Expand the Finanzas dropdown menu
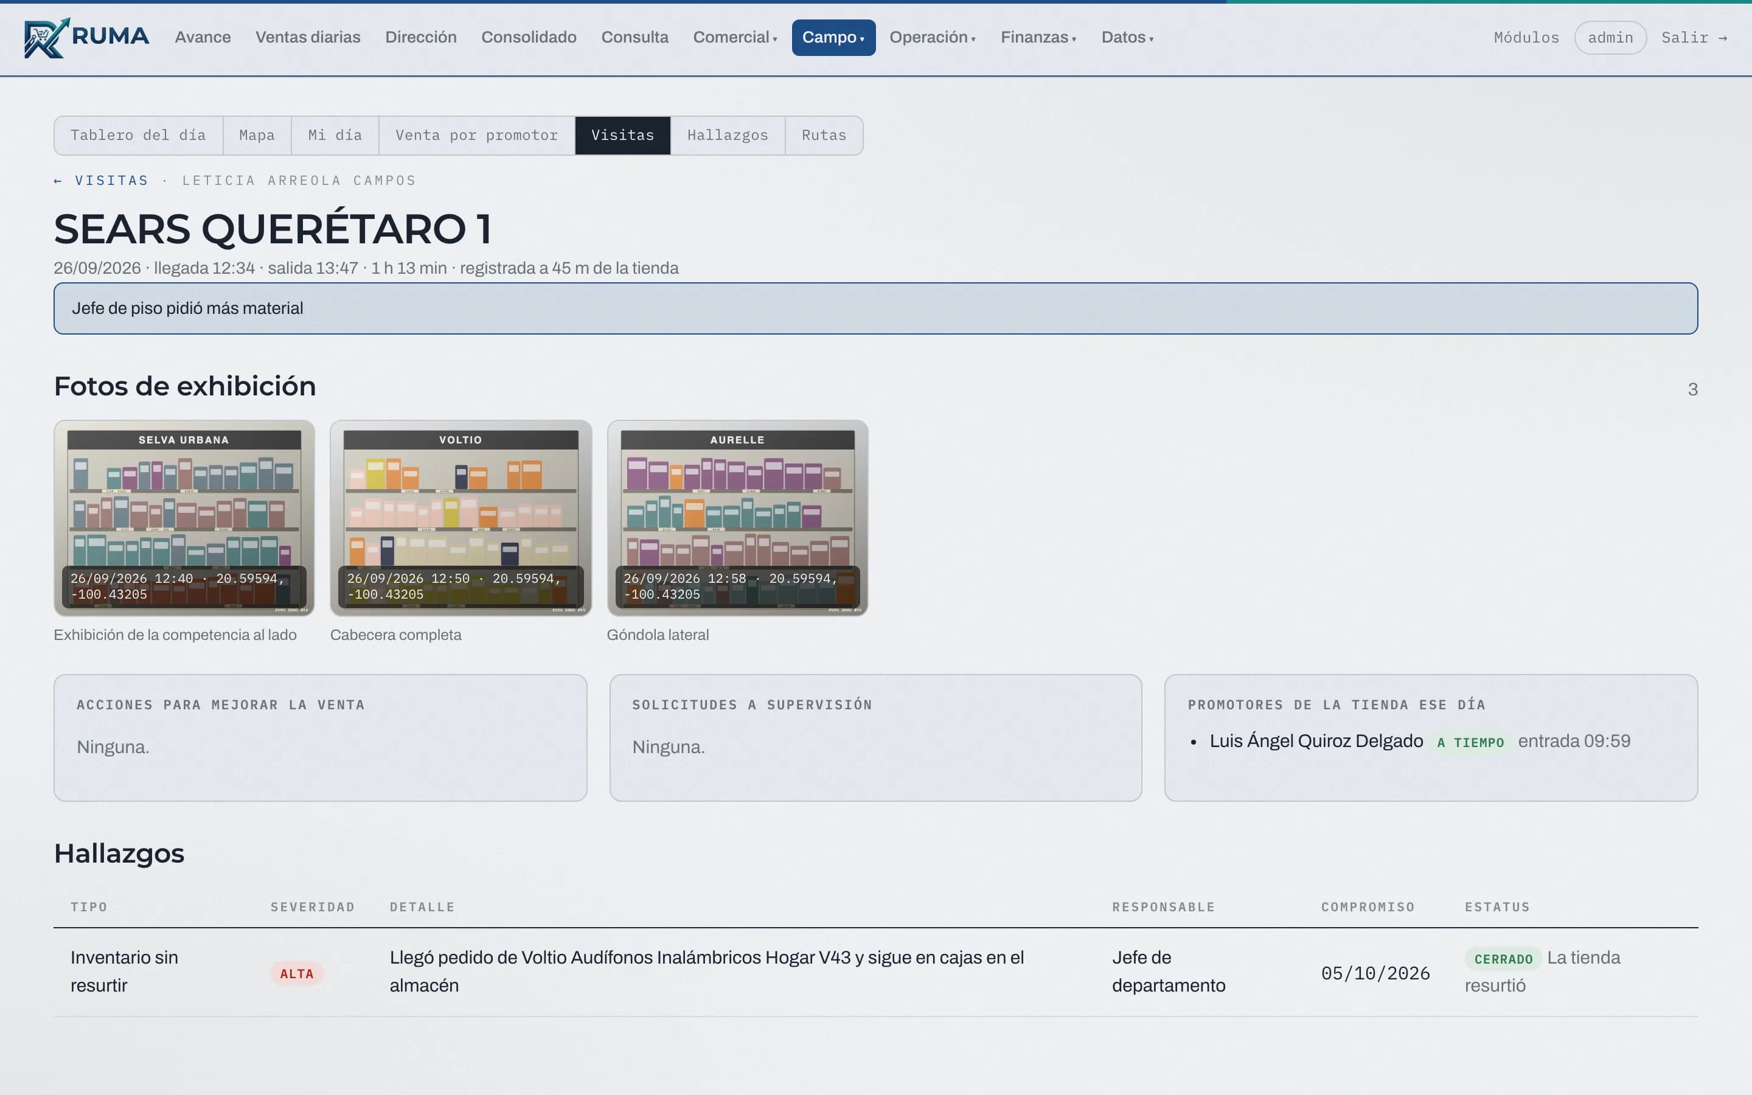Screen dimensions: 1752x1095 (1038, 38)
